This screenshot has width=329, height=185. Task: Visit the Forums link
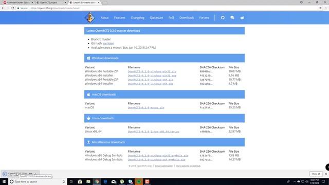point(204,17)
